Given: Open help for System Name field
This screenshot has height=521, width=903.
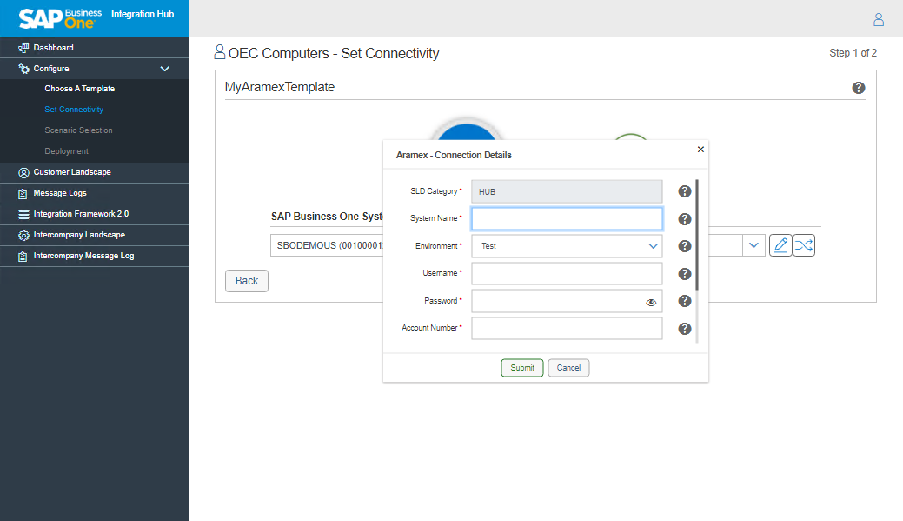Looking at the screenshot, I should [x=685, y=219].
